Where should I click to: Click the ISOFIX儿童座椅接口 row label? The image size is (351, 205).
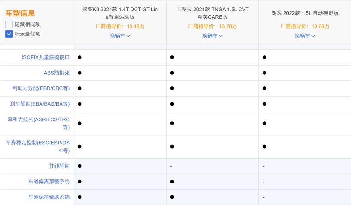pos(46,57)
